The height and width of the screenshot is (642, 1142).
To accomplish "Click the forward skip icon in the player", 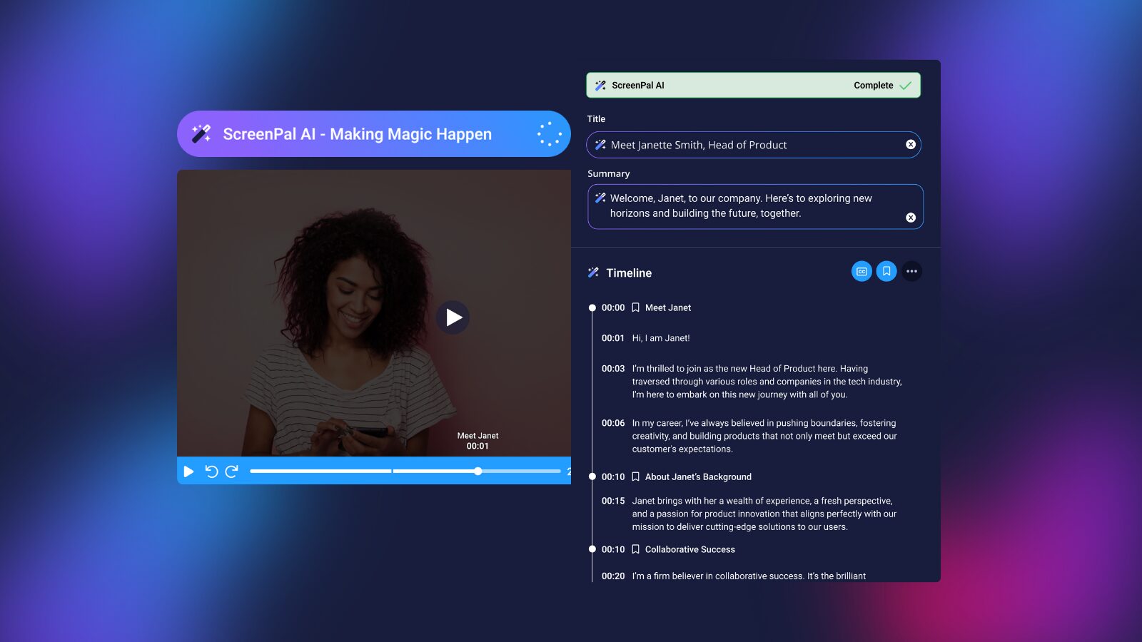I will tap(231, 472).
